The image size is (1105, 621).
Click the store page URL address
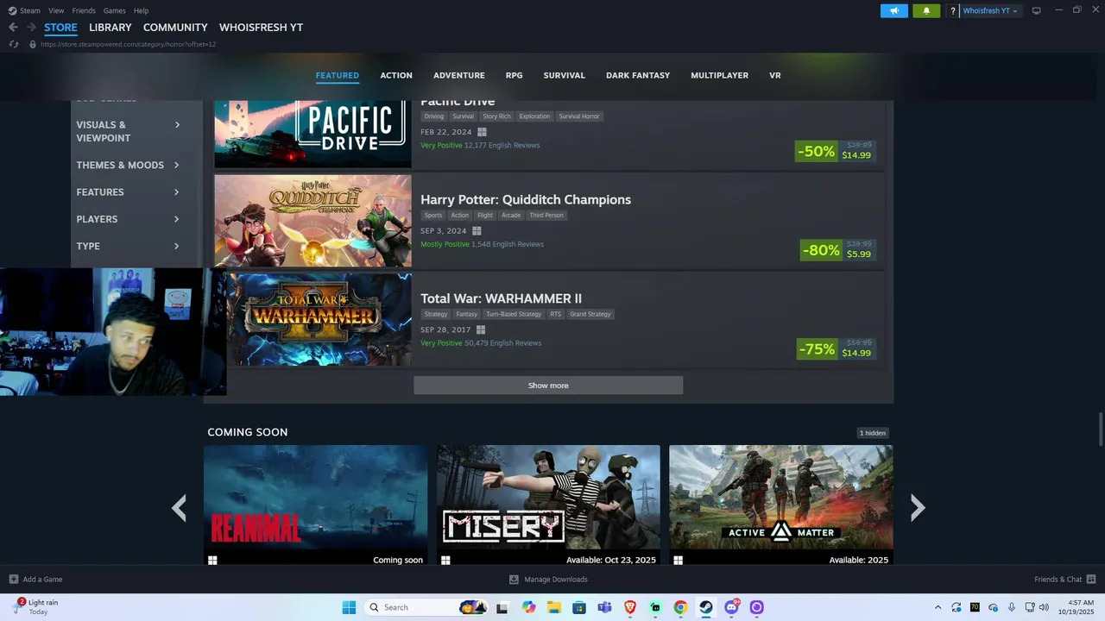pos(128,44)
